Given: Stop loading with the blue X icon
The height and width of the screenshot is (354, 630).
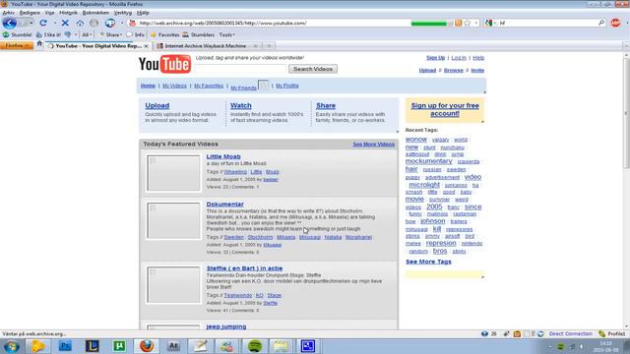Looking at the screenshot, I should 65,23.
